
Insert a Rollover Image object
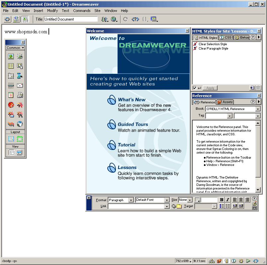pyautogui.click(x=20, y=57)
